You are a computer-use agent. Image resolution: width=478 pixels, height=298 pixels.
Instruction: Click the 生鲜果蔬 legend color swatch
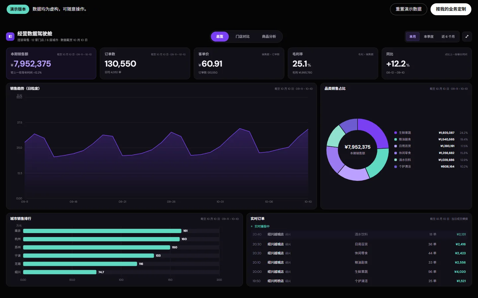click(396, 133)
